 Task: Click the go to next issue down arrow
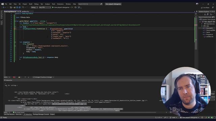28,77
